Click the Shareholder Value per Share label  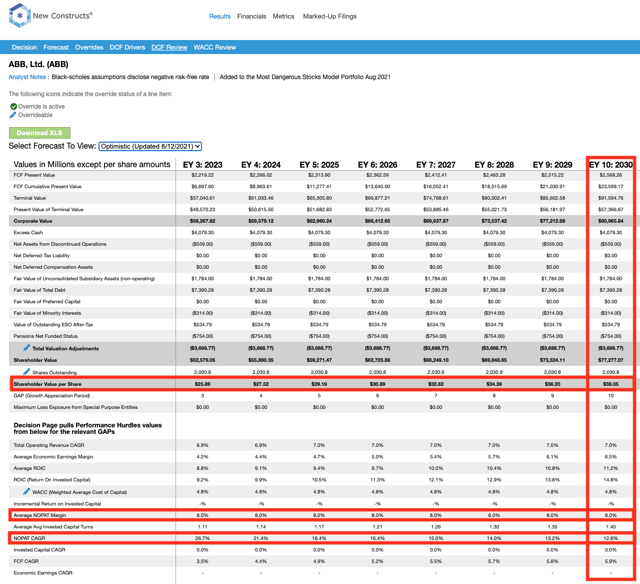click(47, 384)
